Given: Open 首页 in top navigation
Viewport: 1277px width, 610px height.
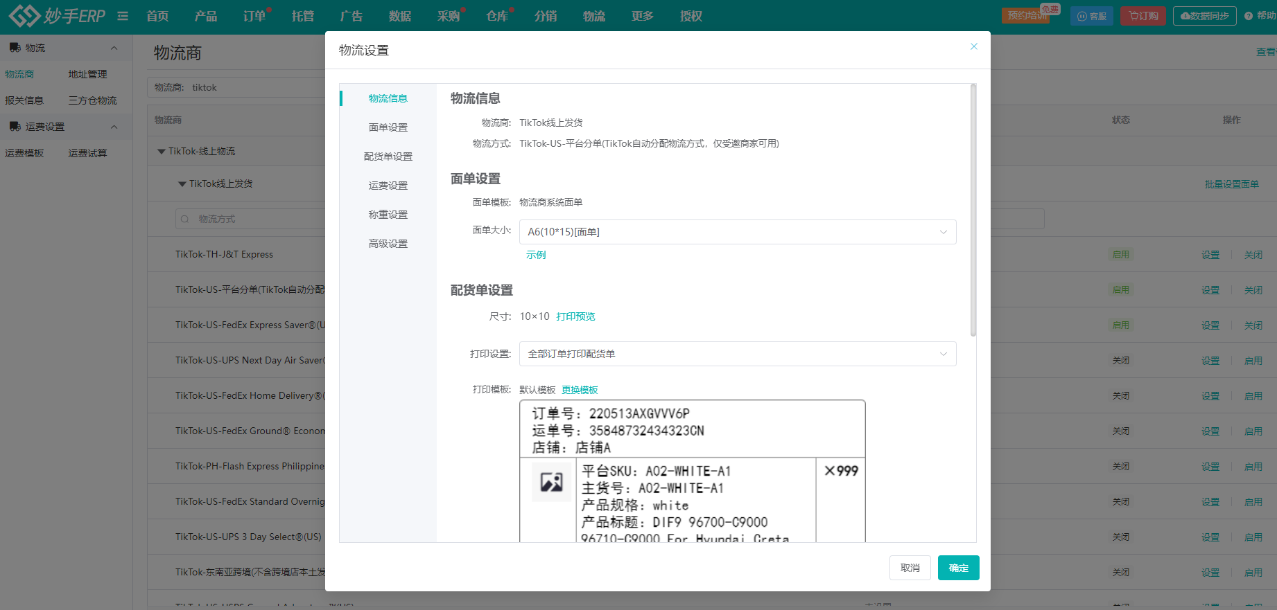Looking at the screenshot, I should 157,16.
